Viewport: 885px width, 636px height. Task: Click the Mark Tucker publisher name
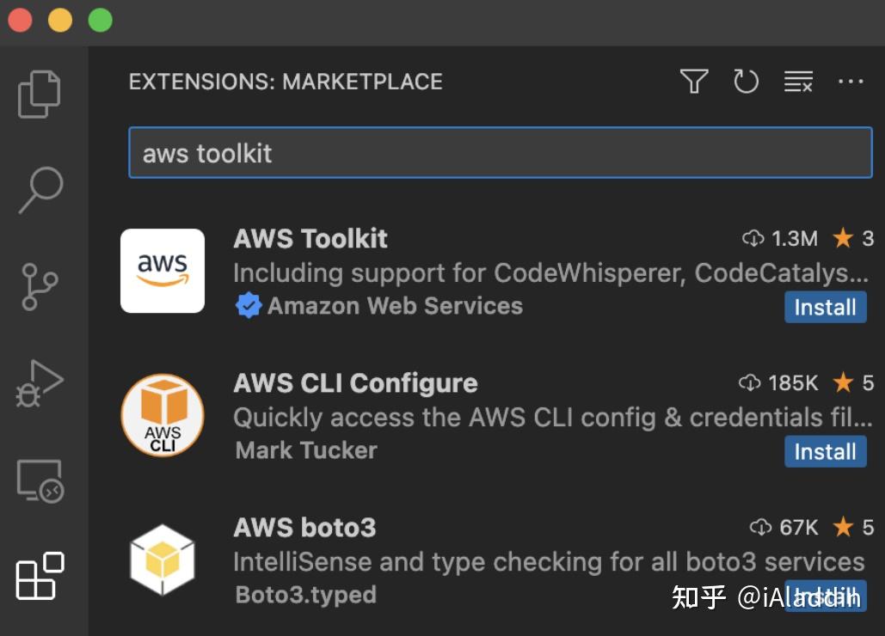tap(305, 449)
